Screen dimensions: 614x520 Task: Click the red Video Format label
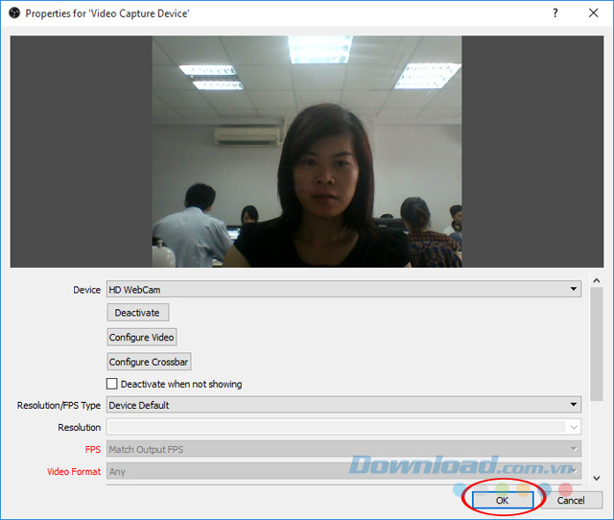[74, 471]
